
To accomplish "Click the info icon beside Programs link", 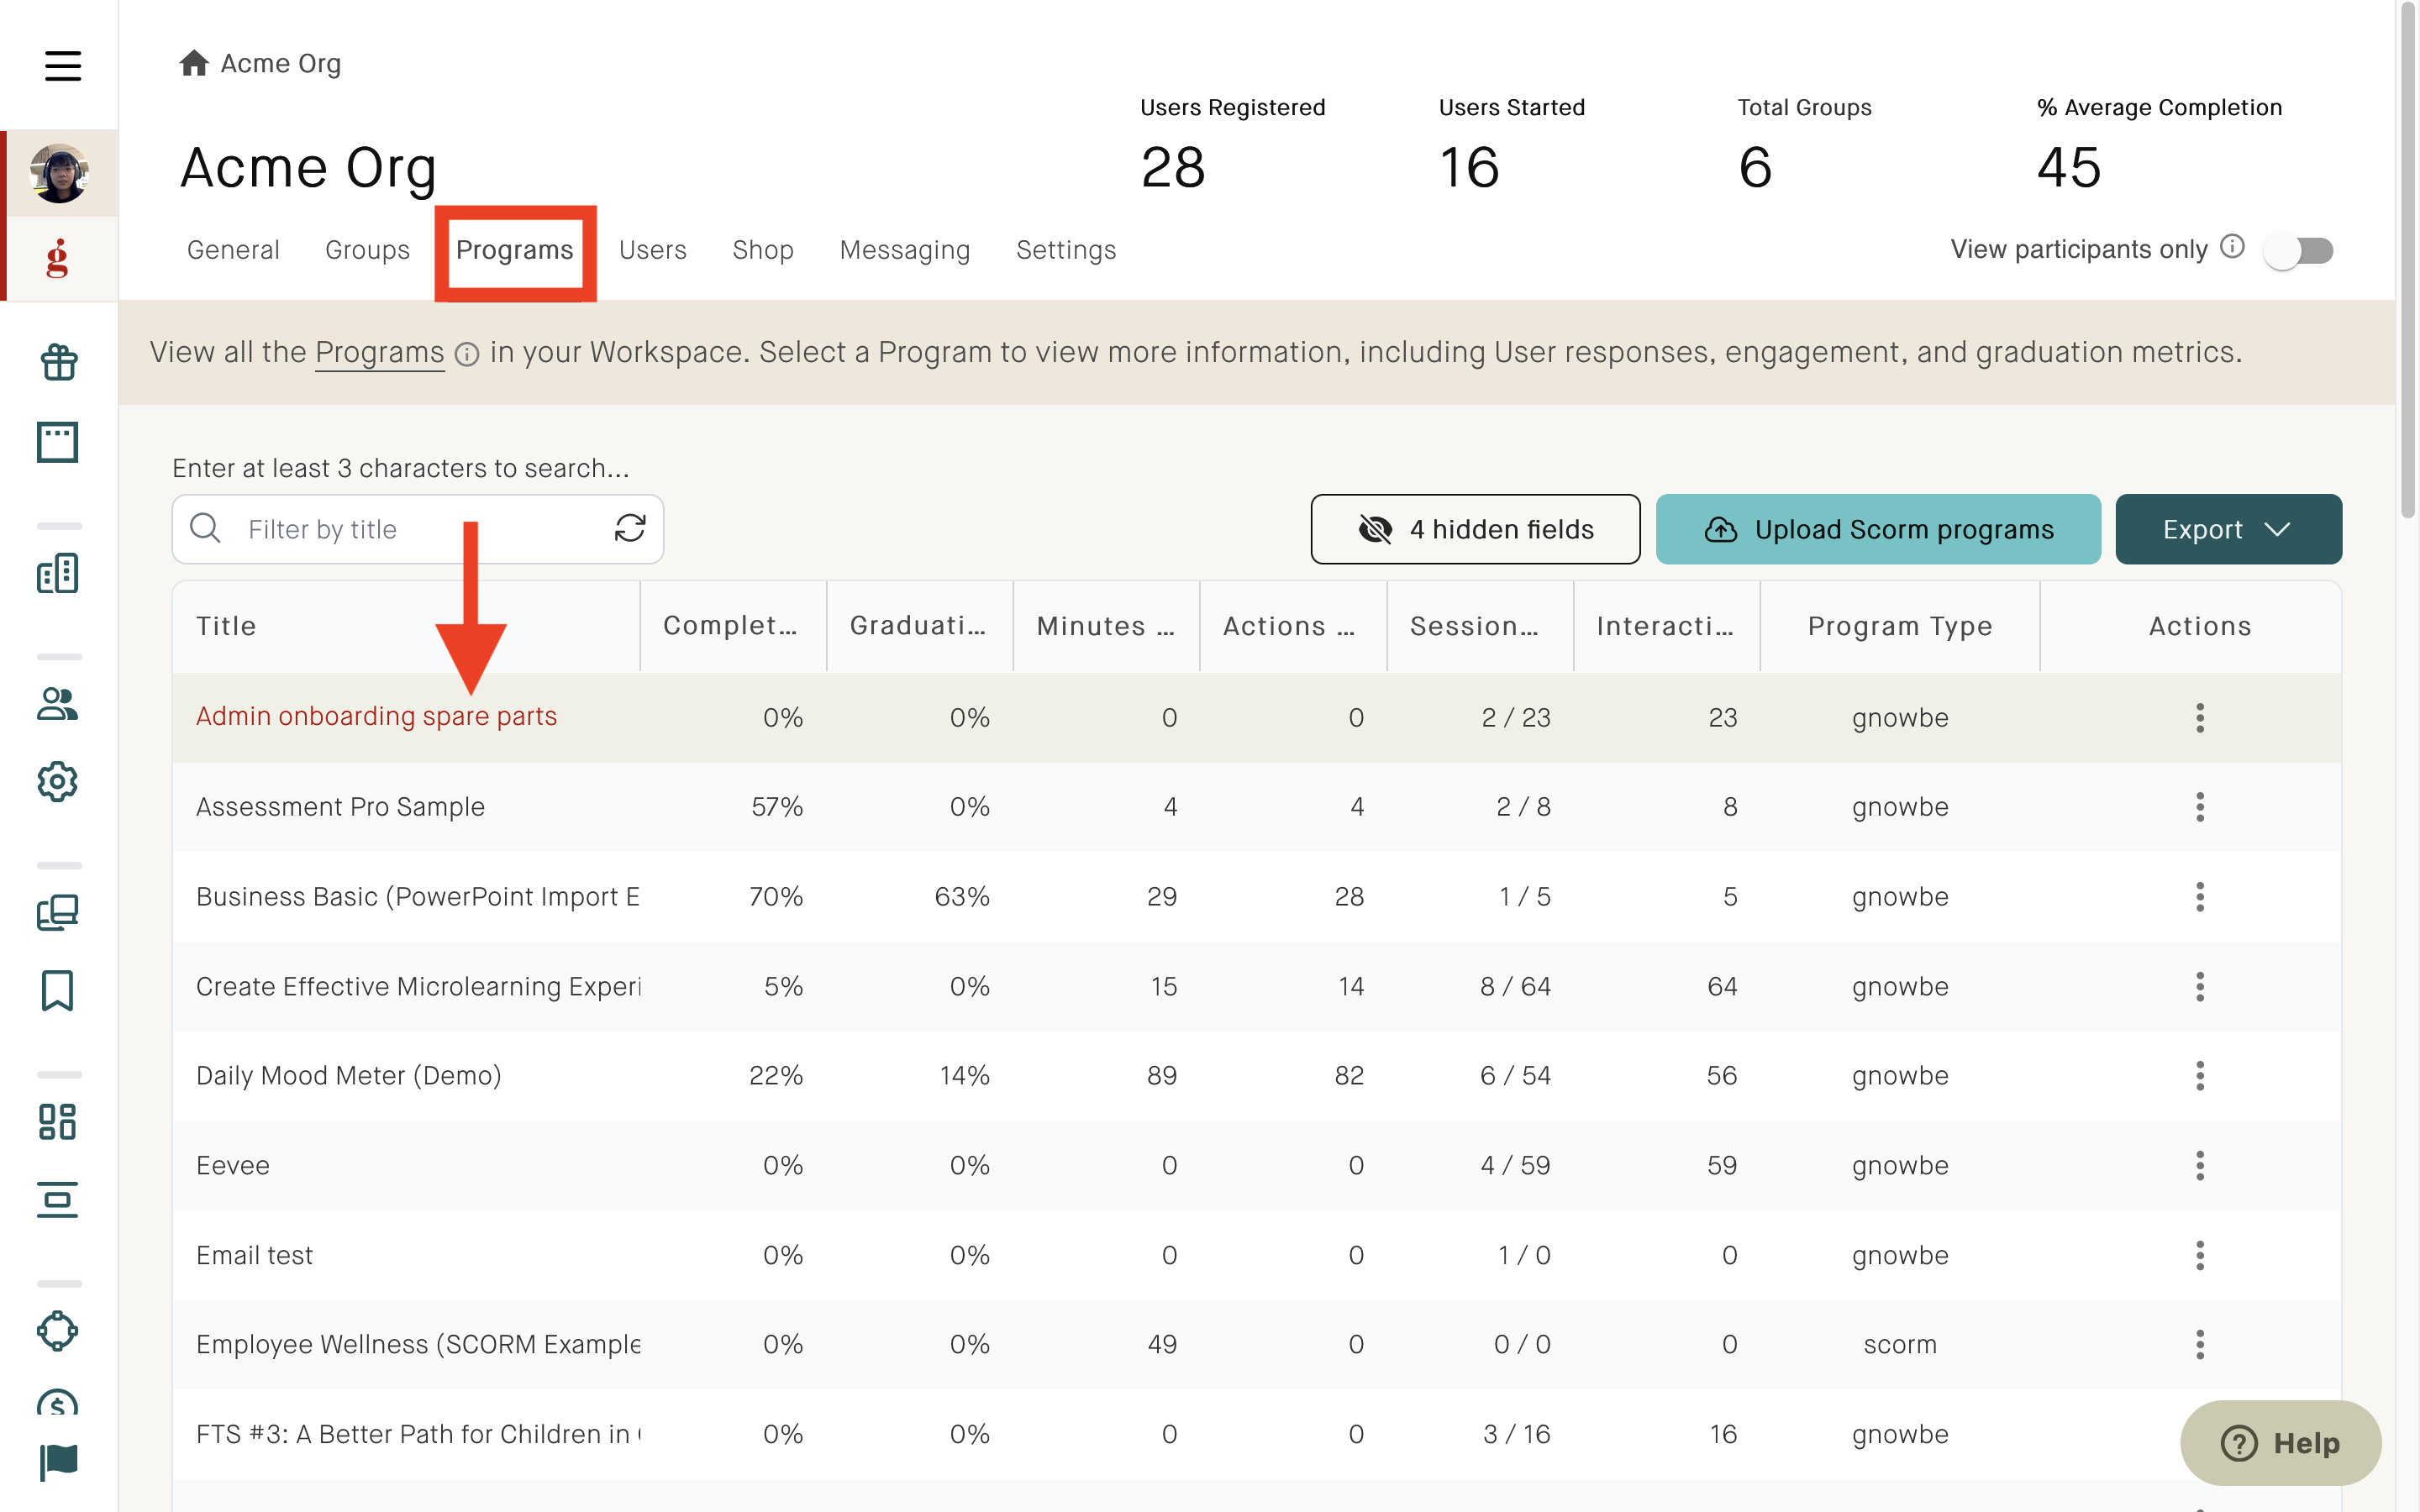I will point(467,354).
